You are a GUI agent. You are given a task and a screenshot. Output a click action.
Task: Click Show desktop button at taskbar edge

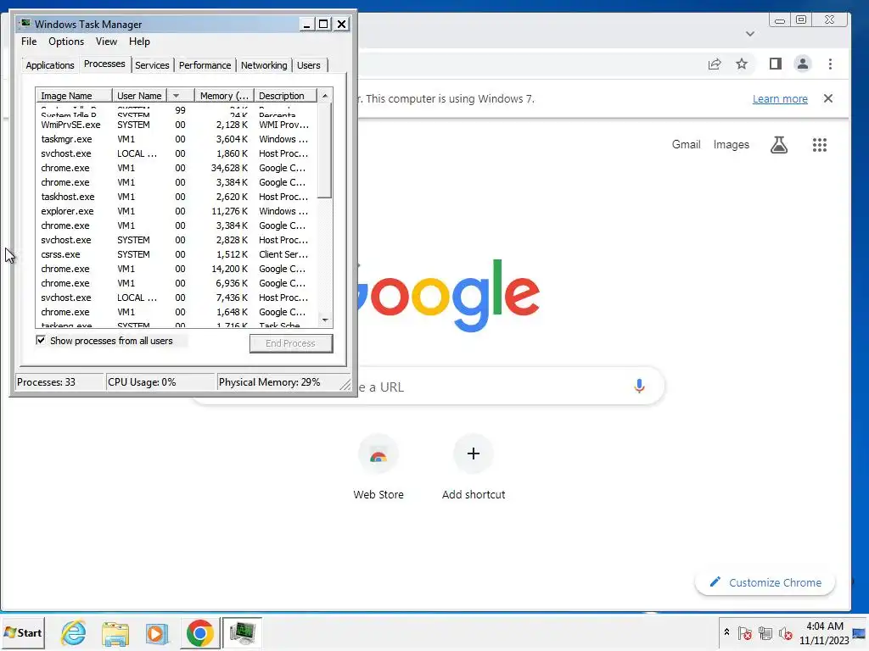pyautogui.click(x=860, y=632)
